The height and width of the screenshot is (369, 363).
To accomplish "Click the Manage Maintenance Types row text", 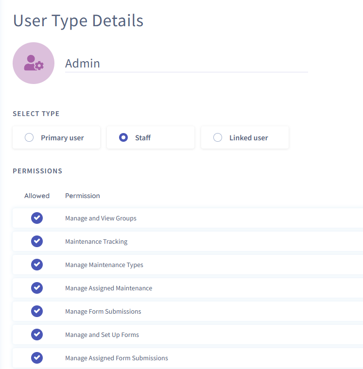I will 104,265.
